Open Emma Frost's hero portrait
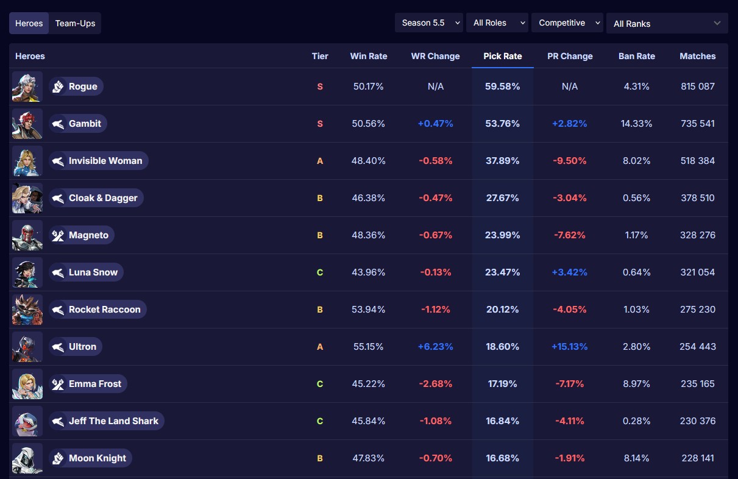 point(27,384)
